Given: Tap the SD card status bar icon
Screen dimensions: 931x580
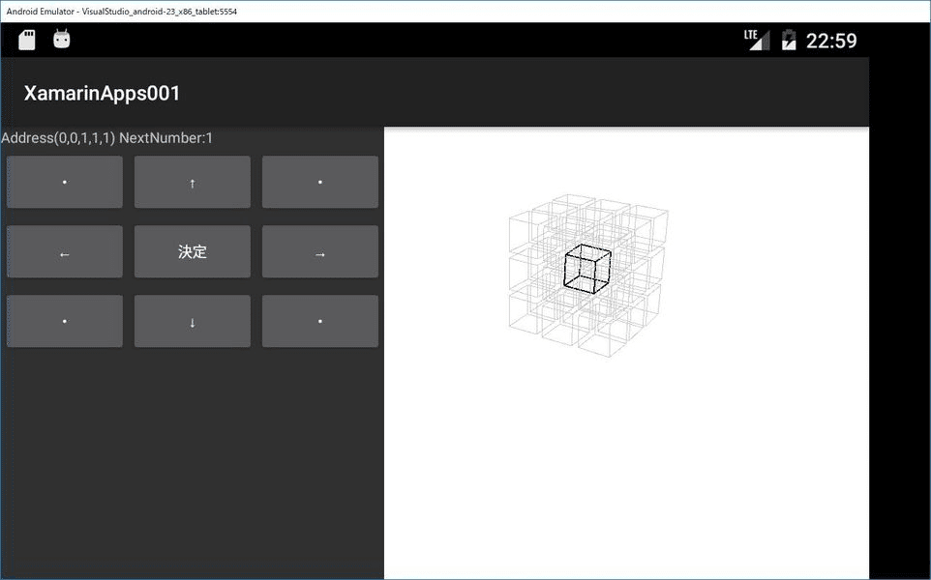Looking at the screenshot, I should [27, 40].
